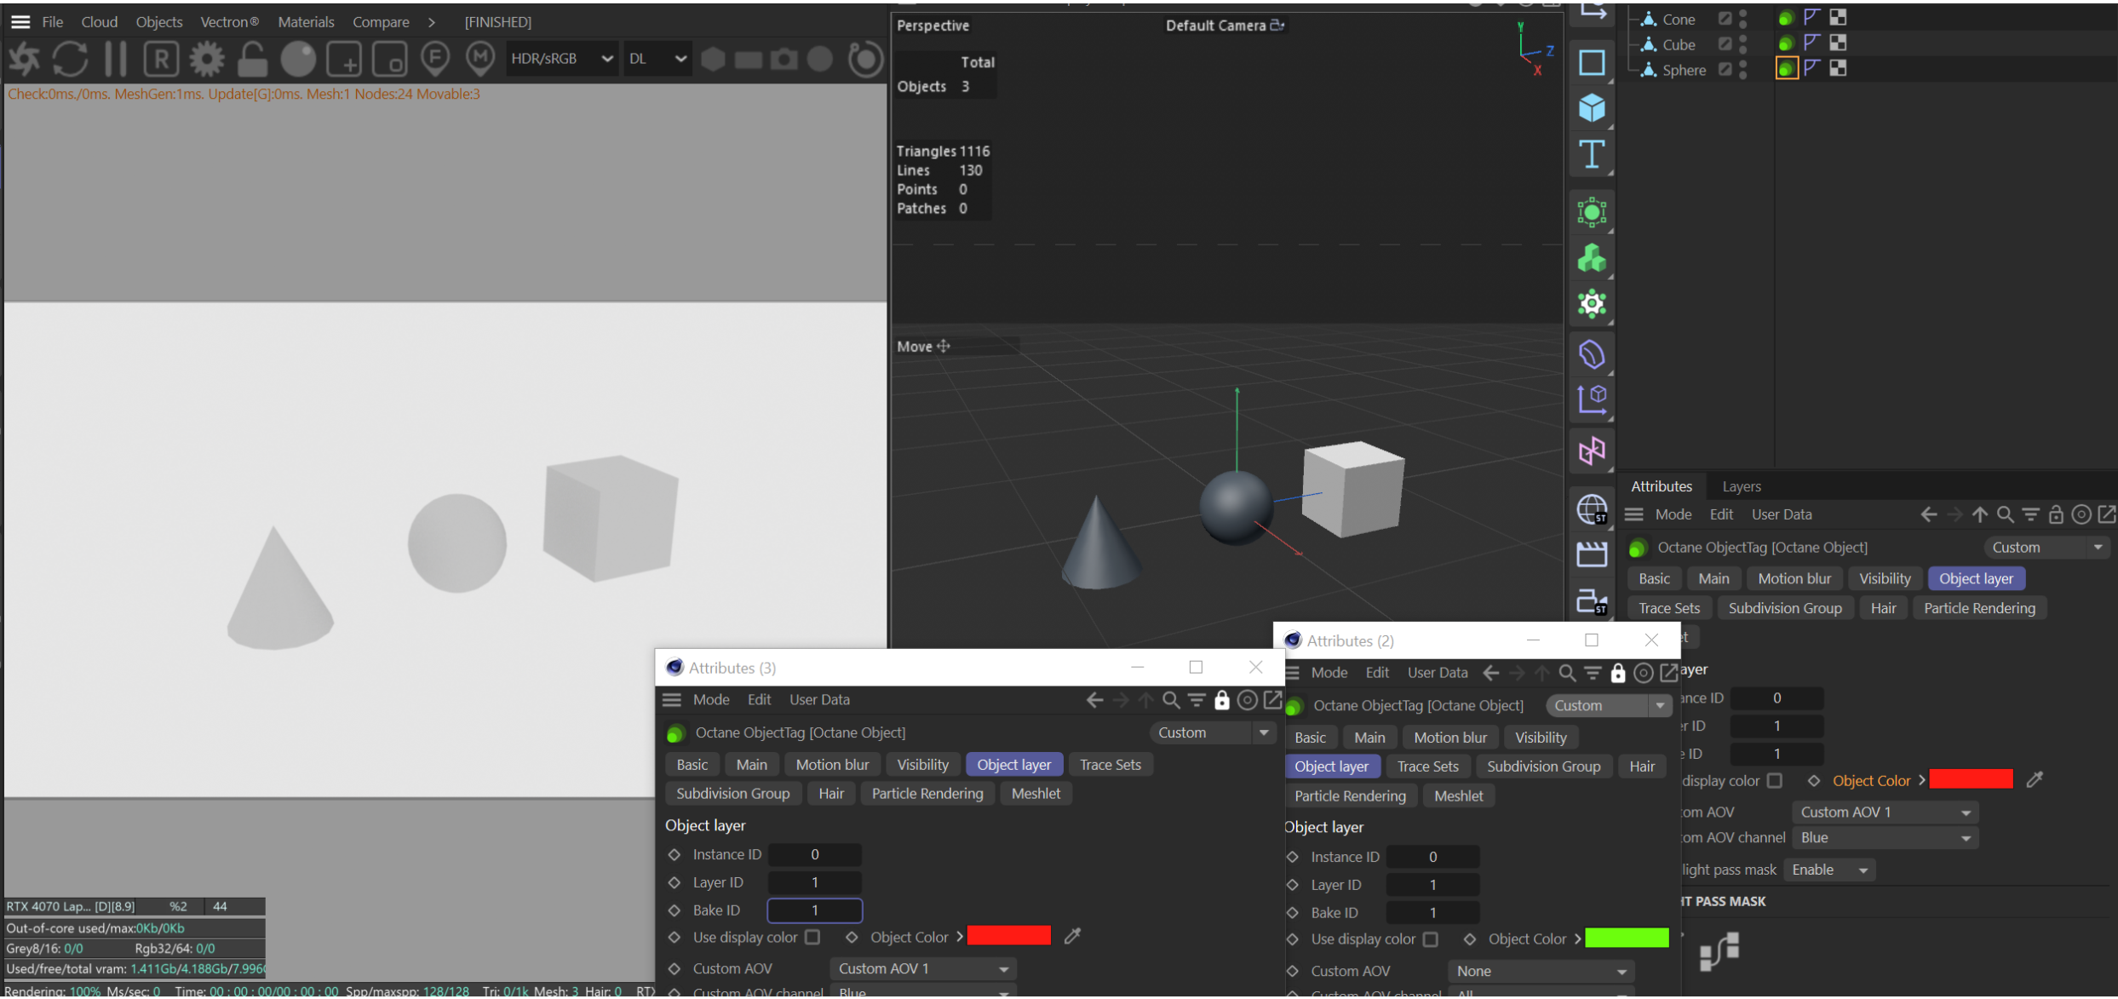Viewport: 2118px width, 999px height.
Task: Check Use display color in Attributes (3)
Action: click(x=813, y=938)
